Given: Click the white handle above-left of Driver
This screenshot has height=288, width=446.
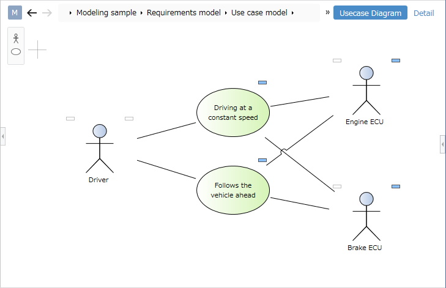Looking at the screenshot, I should click(70, 119).
